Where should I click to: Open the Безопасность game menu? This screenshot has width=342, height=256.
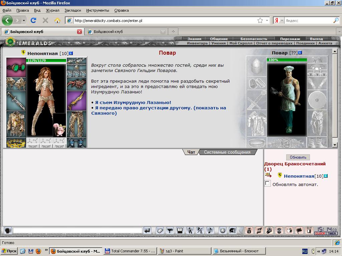(x=254, y=39)
